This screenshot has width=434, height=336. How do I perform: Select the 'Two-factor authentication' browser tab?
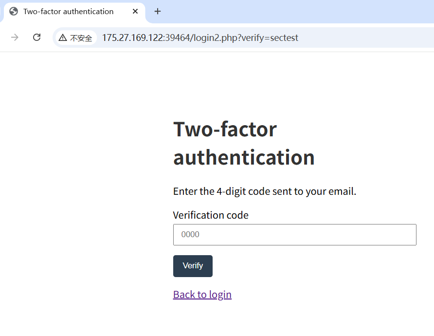pos(68,11)
